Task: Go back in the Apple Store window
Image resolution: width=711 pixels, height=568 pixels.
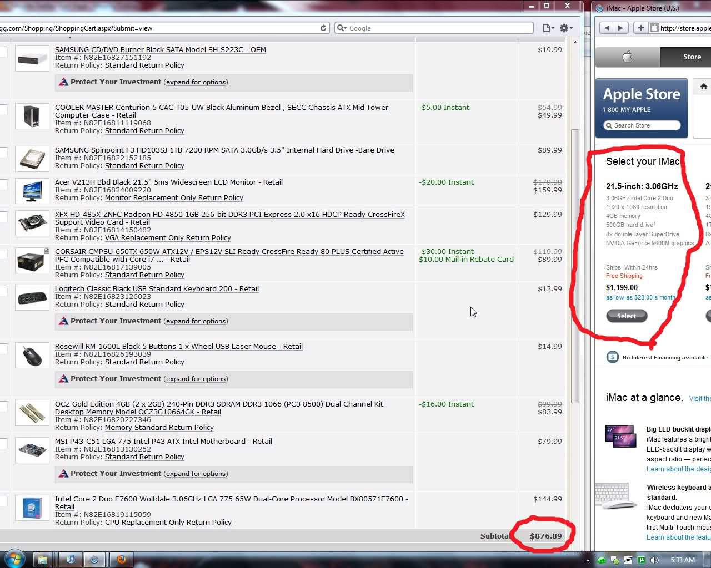Action: 607,28
